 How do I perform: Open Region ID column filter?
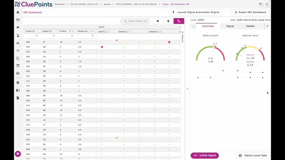click(53, 36)
